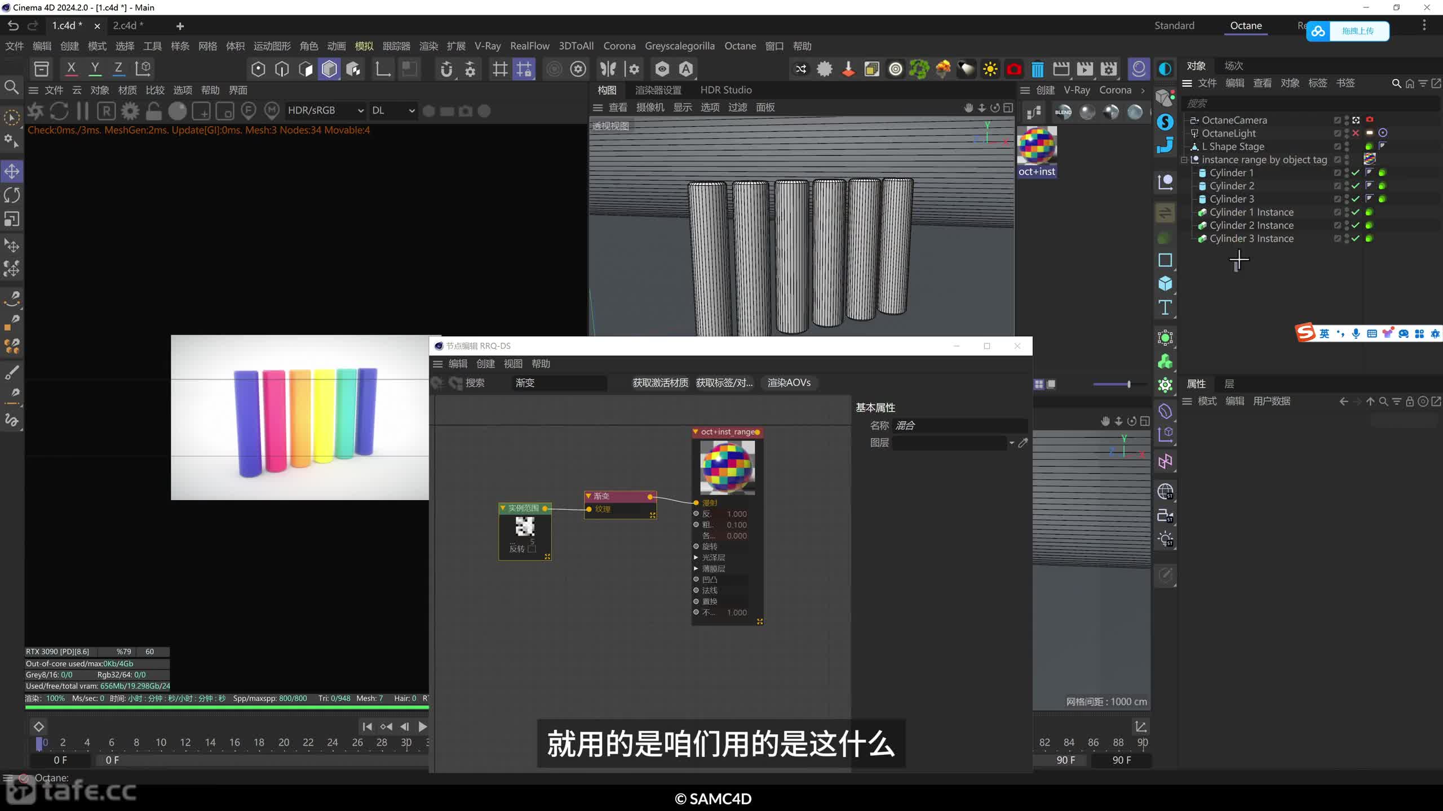This screenshot has width=1443, height=811.
Task: Select Cylinder 3 Instance object
Action: click(1251, 239)
